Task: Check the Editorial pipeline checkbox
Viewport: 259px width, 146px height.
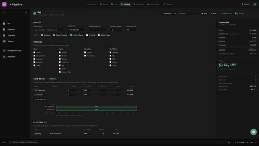Action: click(34, 62)
